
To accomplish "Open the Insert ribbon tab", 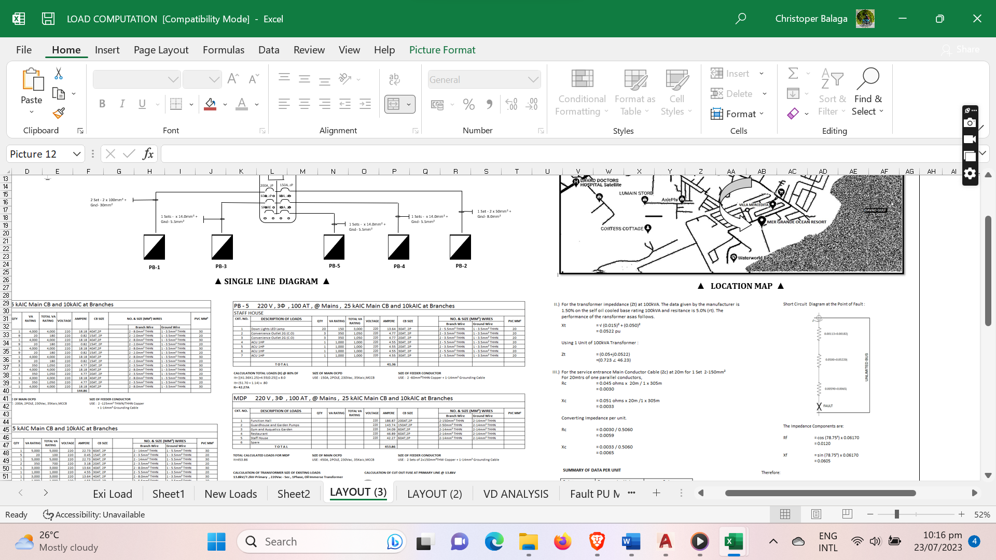I will 107,50.
